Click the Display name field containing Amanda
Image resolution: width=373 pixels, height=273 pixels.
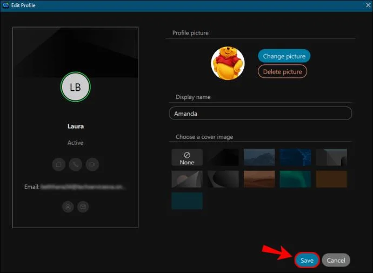pyautogui.click(x=260, y=114)
